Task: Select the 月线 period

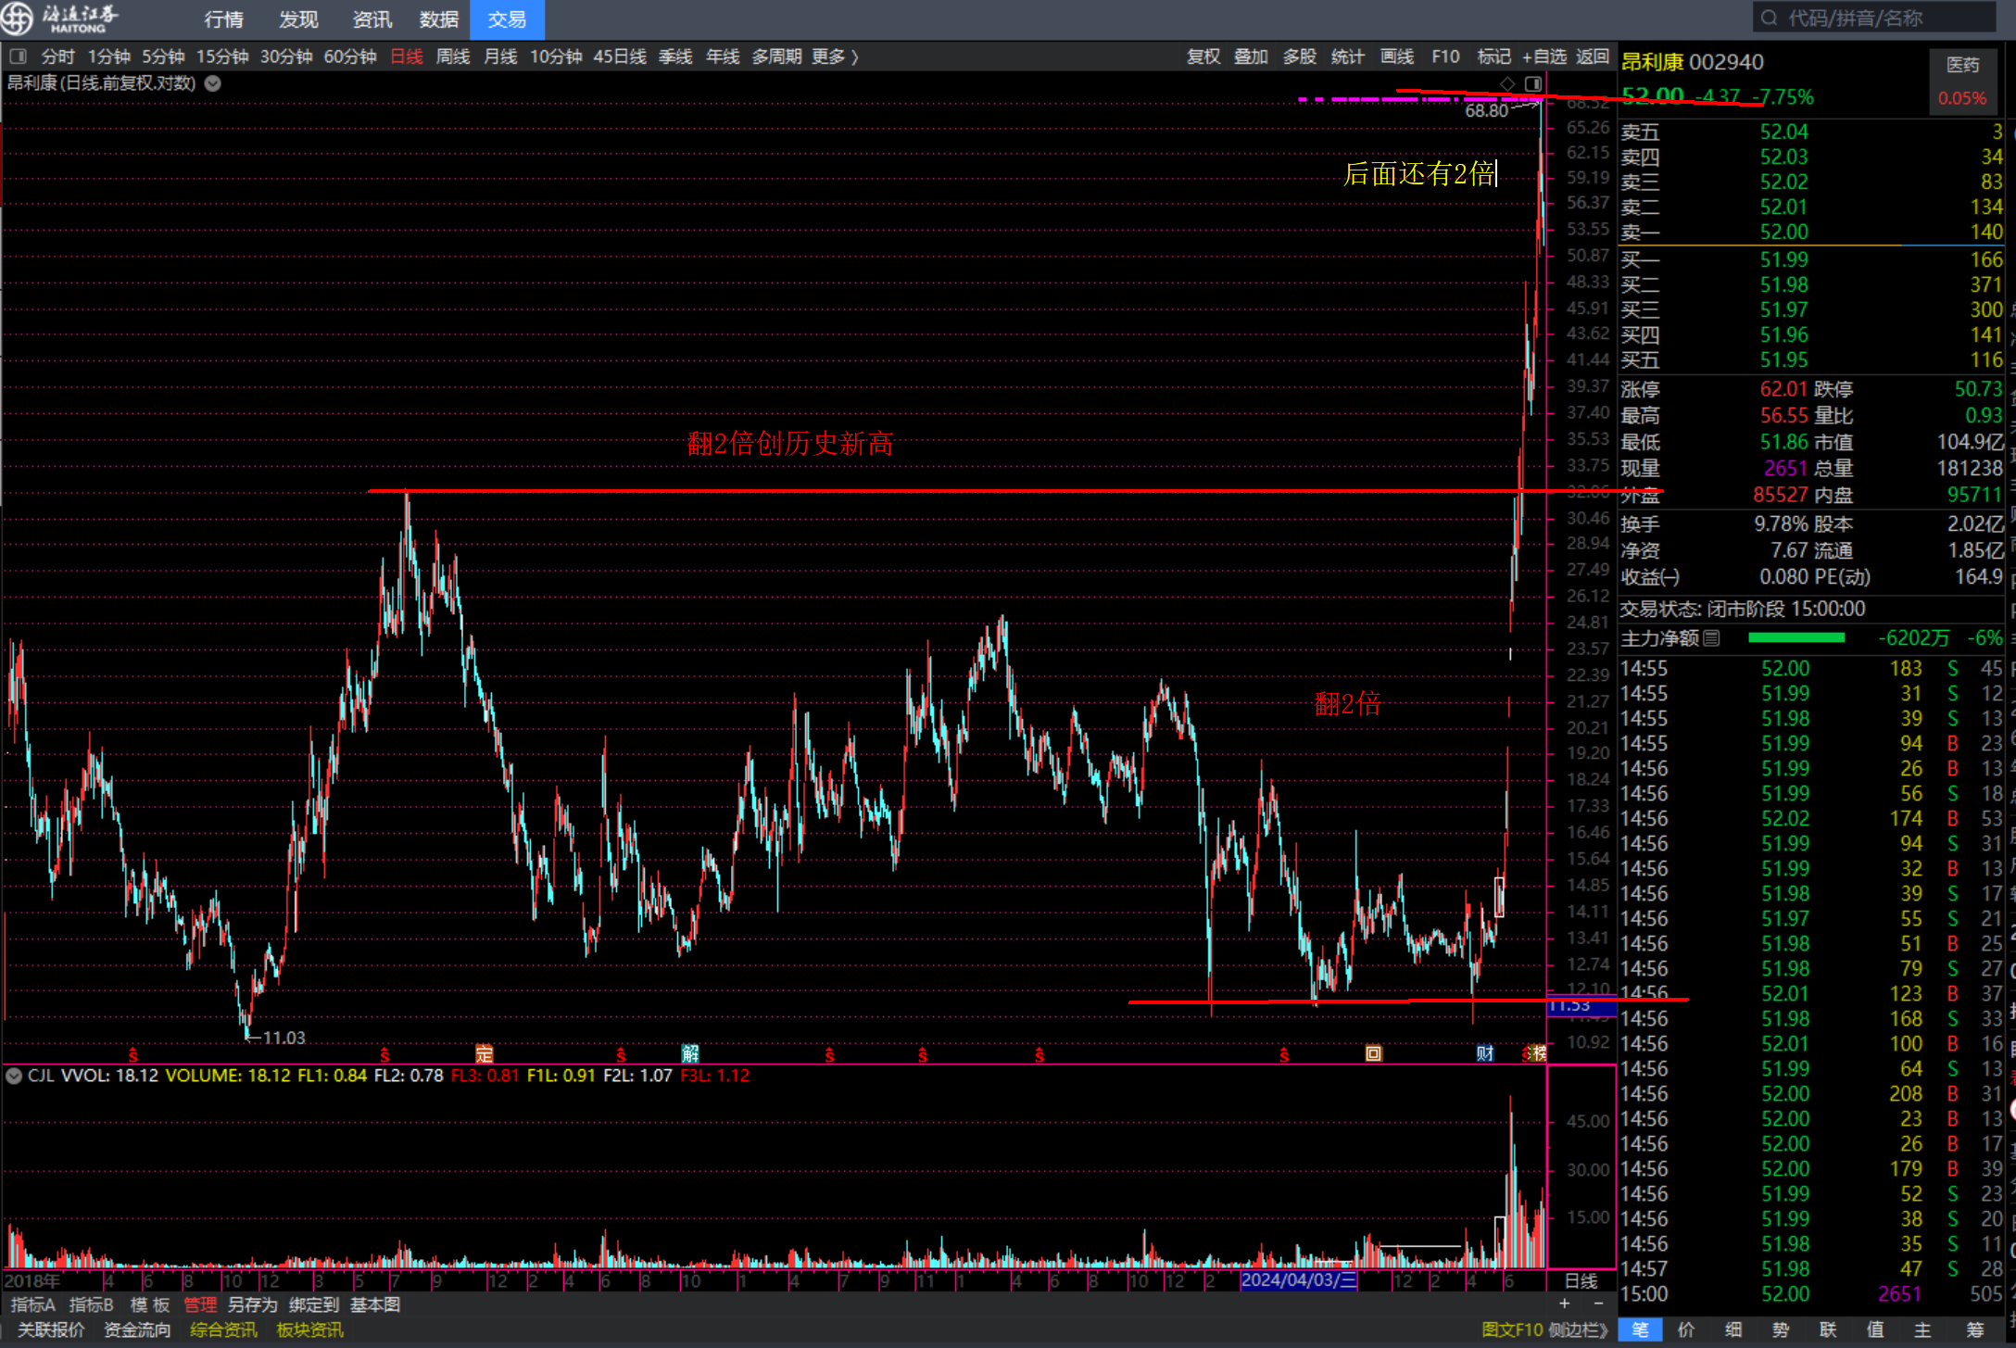Action: (x=500, y=57)
